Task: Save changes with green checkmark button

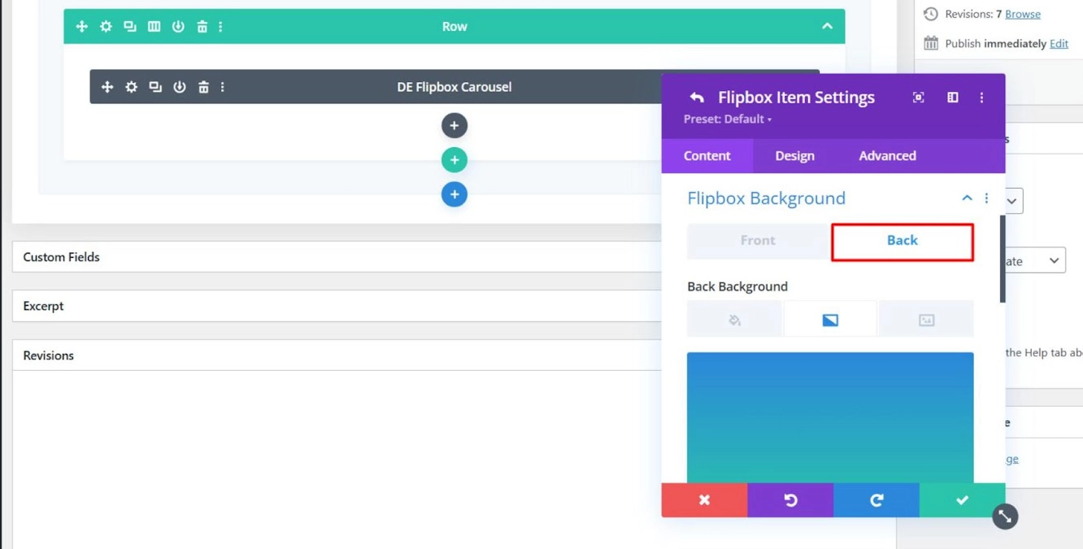Action: (963, 500)
